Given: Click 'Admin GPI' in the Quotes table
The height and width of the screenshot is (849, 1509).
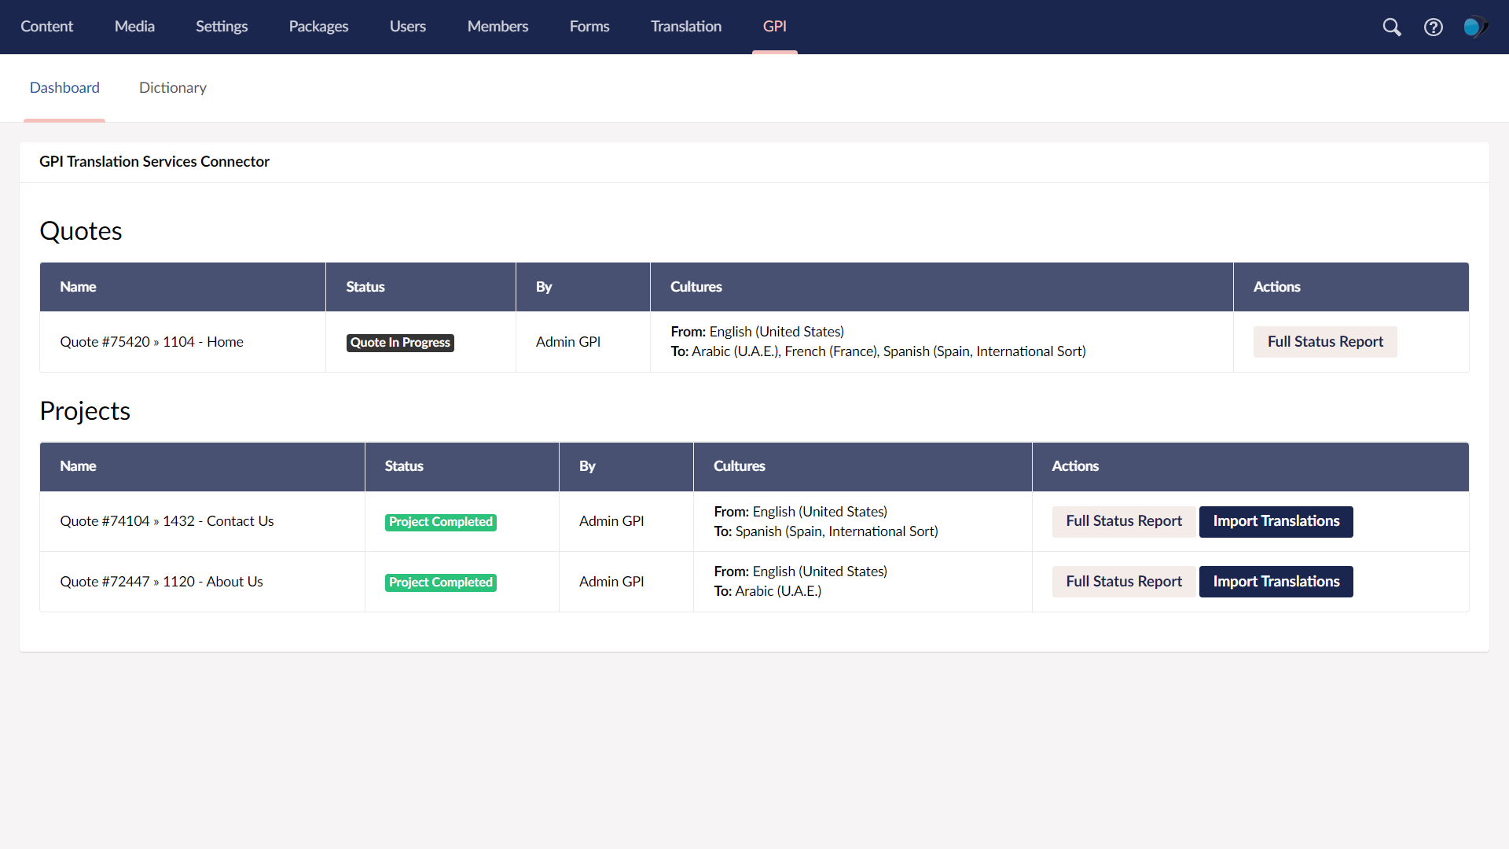Looking at the screenshot, I should click(568, 342).
